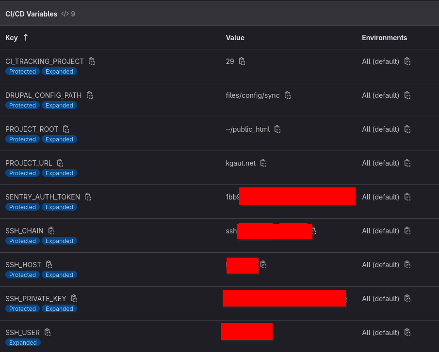Click the Environments column header

point(384,38)
